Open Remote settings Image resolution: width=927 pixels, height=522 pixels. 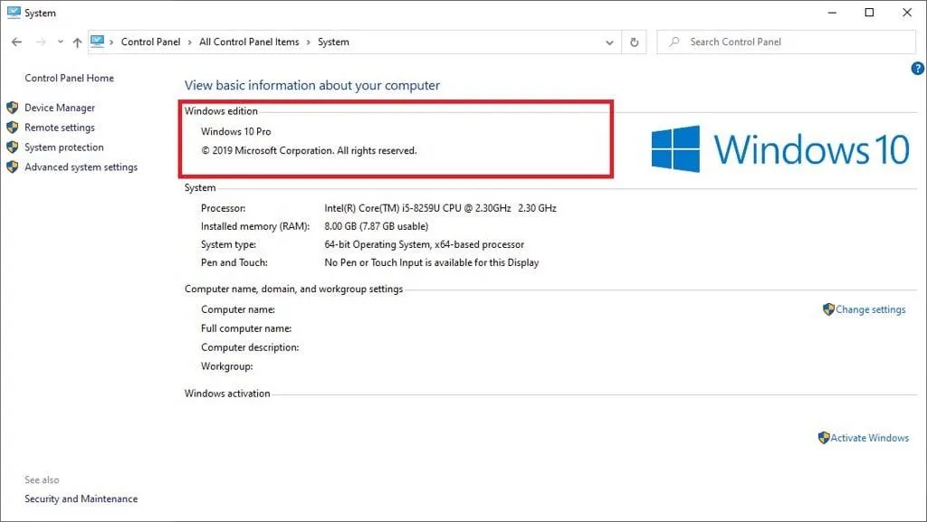pyautogui.click(x=59, y=128)
